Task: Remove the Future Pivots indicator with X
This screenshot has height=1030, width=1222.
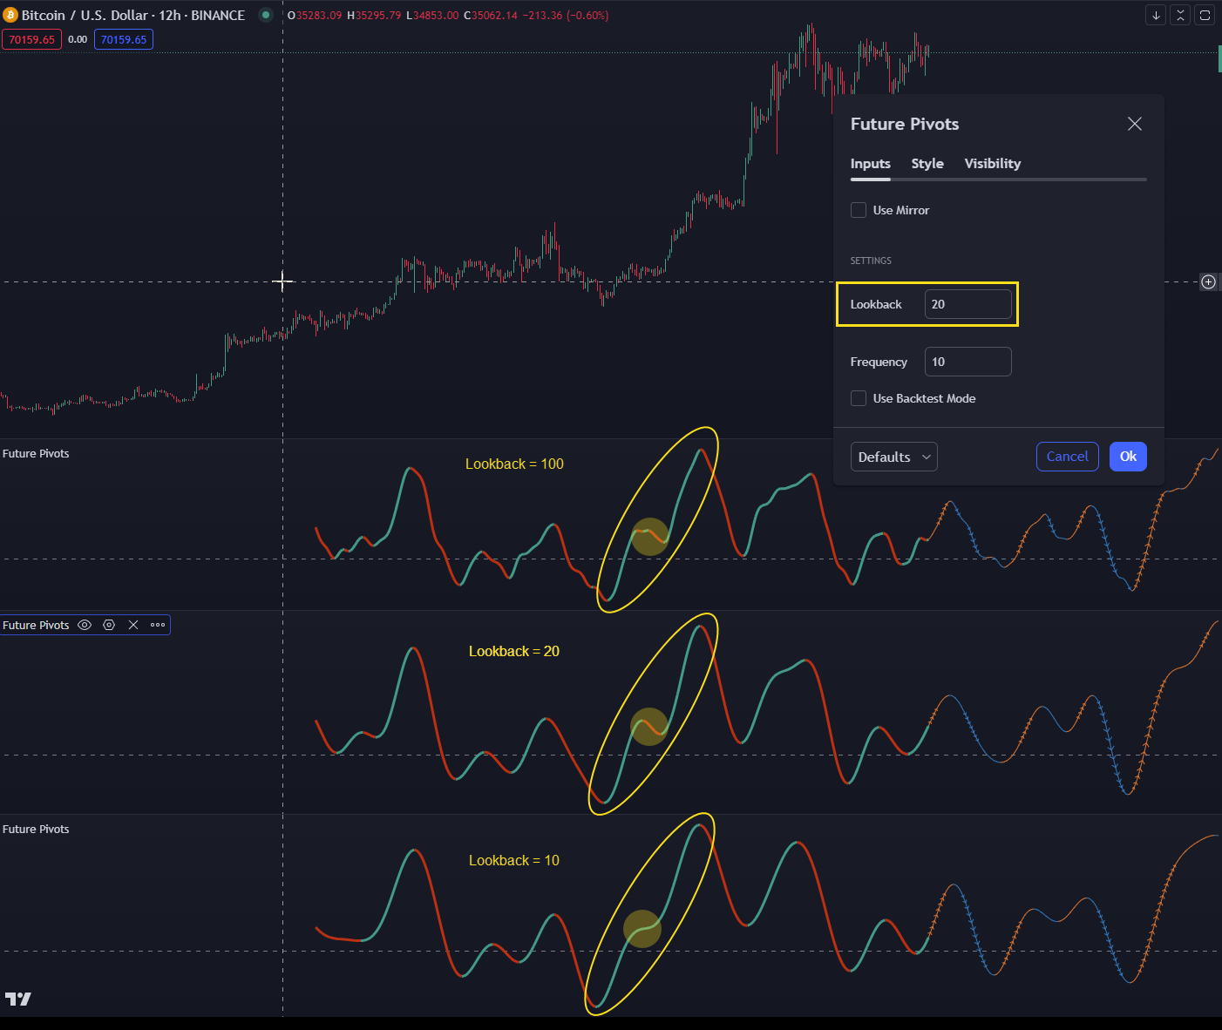Action: pos(133,625)
